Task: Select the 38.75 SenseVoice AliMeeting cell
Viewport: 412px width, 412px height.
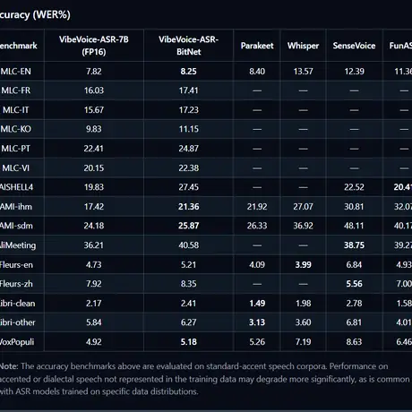Action: [x=354, y=245]
